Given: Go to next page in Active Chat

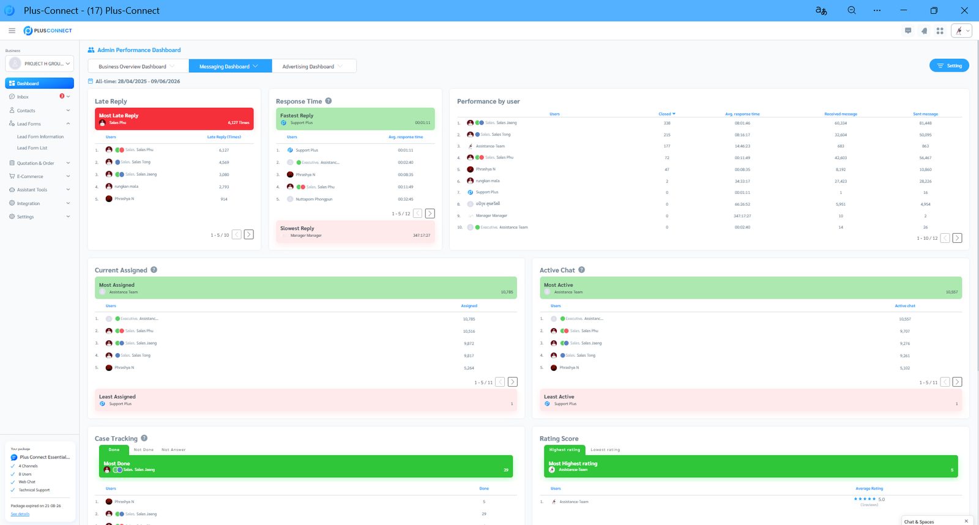Looking at the screenshot, I should coord(958,382).
